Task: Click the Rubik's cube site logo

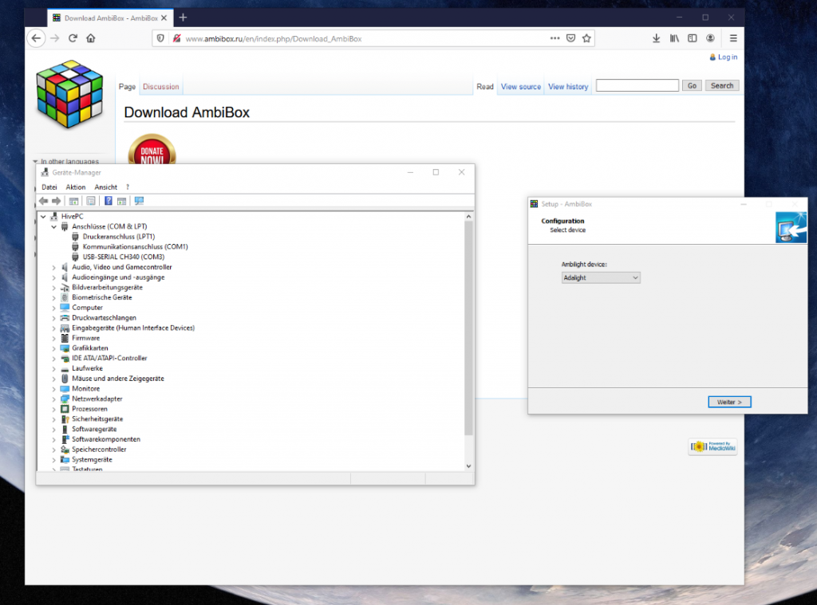Action: tap(69, 94)
